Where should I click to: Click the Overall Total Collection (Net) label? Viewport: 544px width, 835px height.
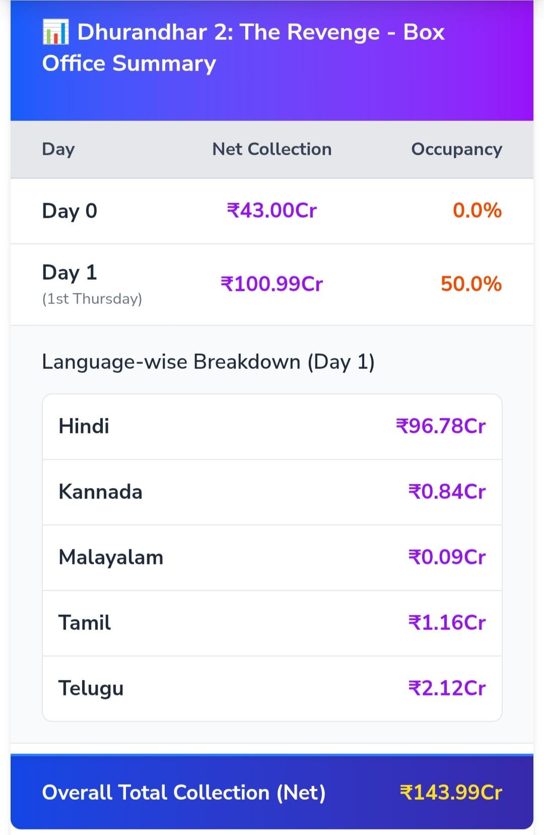pyautogui.click(x=184, y=793)
